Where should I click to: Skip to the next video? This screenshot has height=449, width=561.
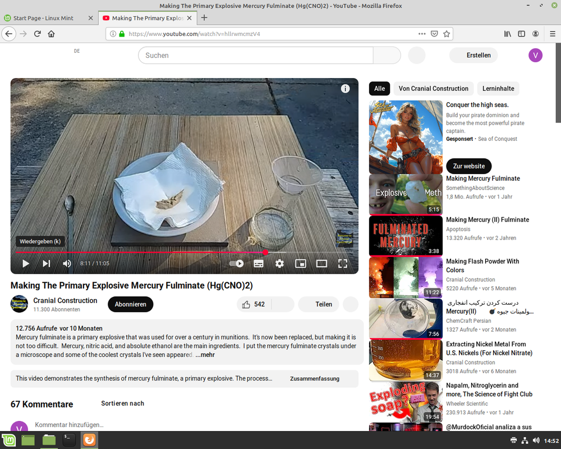coord(47,264)
